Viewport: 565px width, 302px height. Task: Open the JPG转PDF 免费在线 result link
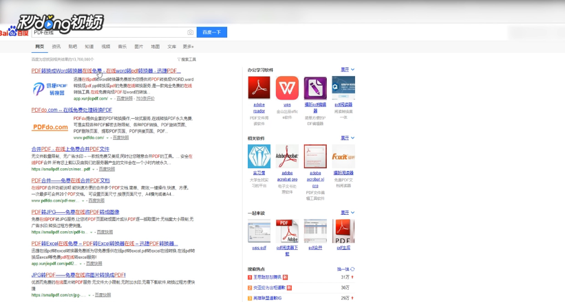(x=78, y=275)
